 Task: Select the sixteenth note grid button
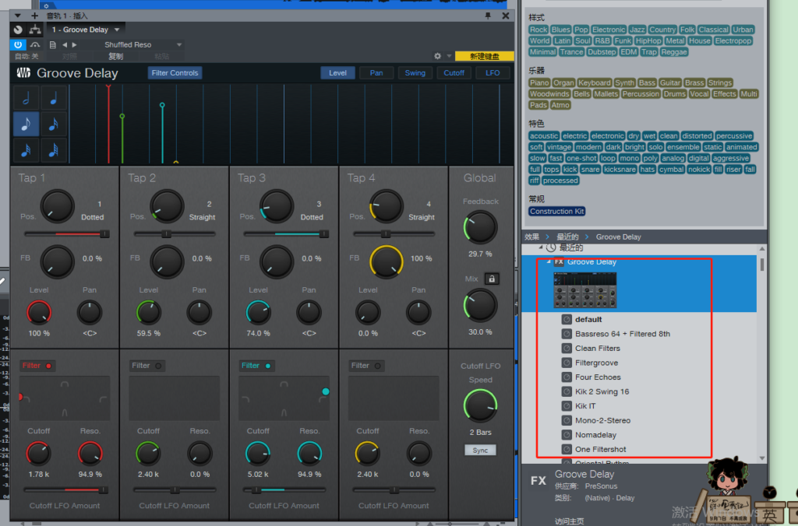point(54,124)
